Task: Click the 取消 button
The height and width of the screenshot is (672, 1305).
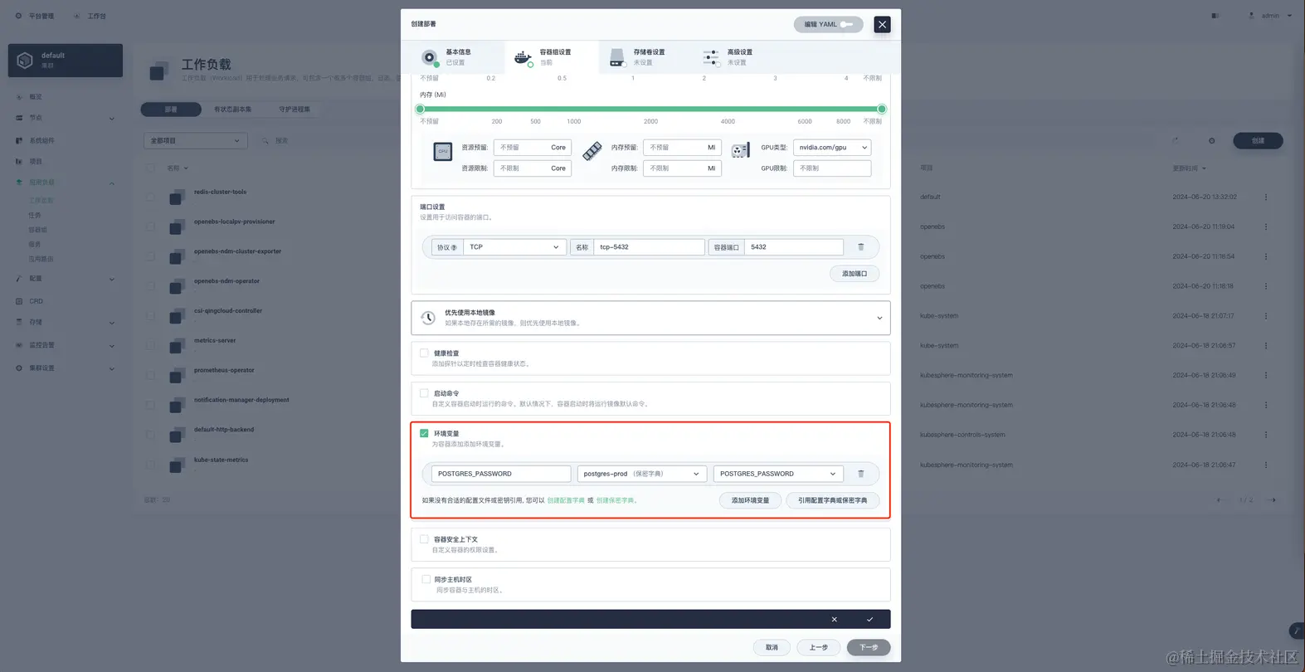Action: point(772,647)
